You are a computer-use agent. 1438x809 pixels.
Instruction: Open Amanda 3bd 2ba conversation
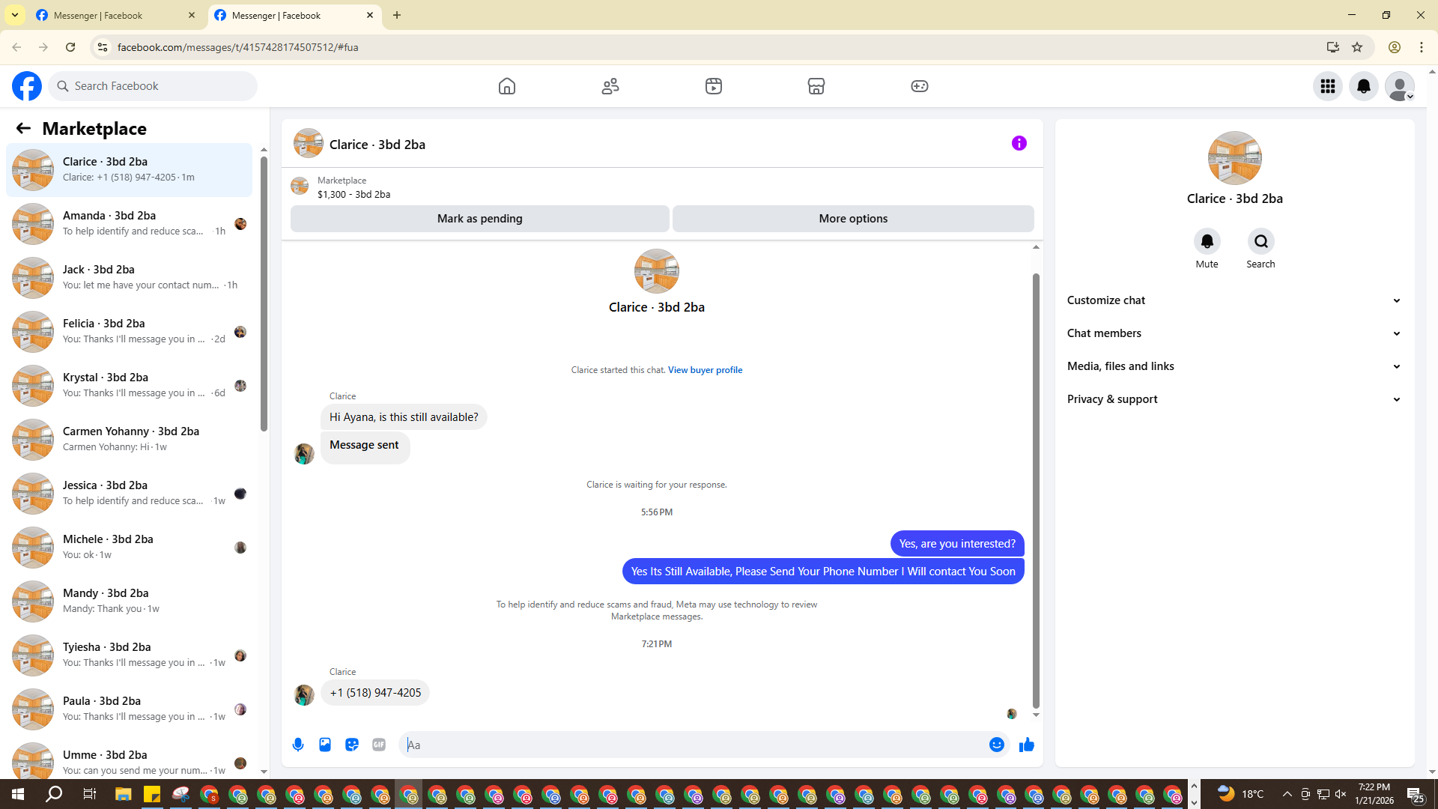[x=131, y=223]
